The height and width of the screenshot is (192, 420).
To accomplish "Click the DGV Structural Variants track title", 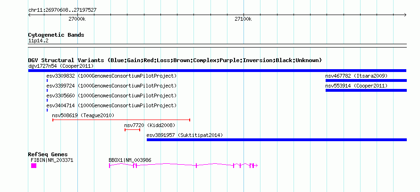I will pos(175,60).
